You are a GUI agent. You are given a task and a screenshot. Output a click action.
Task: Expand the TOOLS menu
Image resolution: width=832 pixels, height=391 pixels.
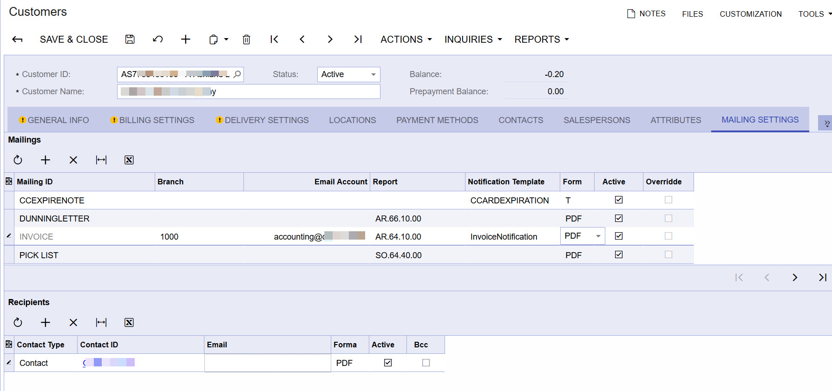(815, 14)
